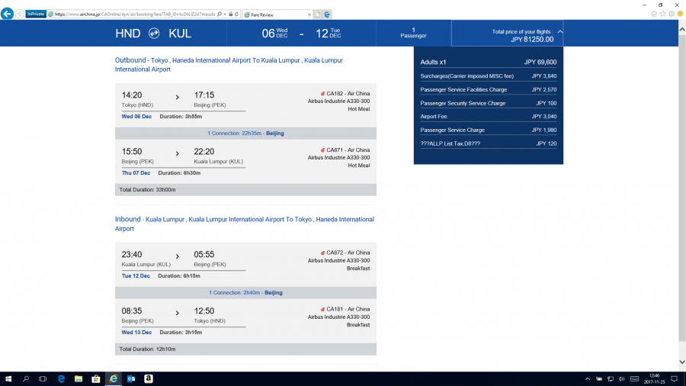Launch Outlook from the taskbar

pyautogui.click(x=130, y=378)
